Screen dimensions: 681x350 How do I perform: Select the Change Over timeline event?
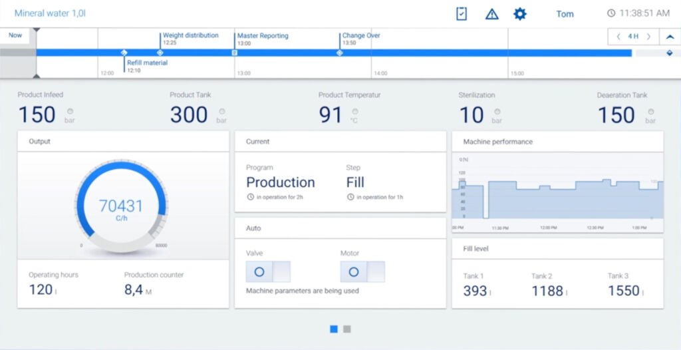[x=360, y=36]
